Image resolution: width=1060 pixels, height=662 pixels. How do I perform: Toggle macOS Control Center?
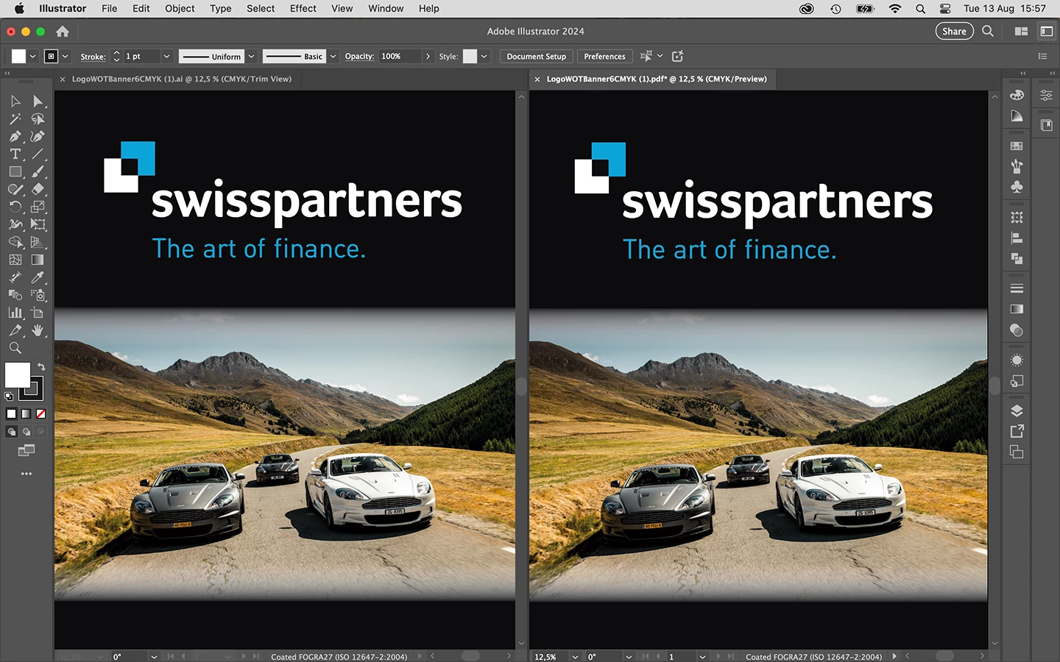945,9
